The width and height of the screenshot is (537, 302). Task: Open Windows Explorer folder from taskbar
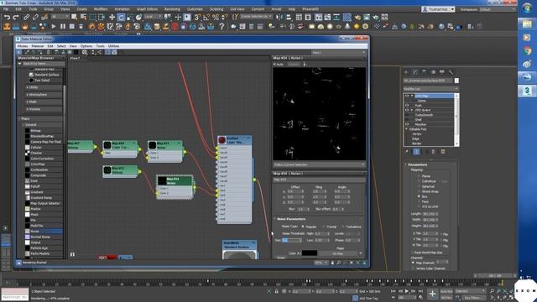click(527, 23)
